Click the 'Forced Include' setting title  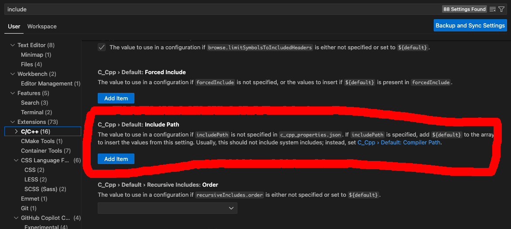click(165, 72)
